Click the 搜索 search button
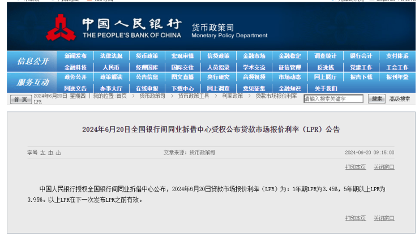This screenshot has width=419, height=237. pyautogui.click(x=377, y=99)
